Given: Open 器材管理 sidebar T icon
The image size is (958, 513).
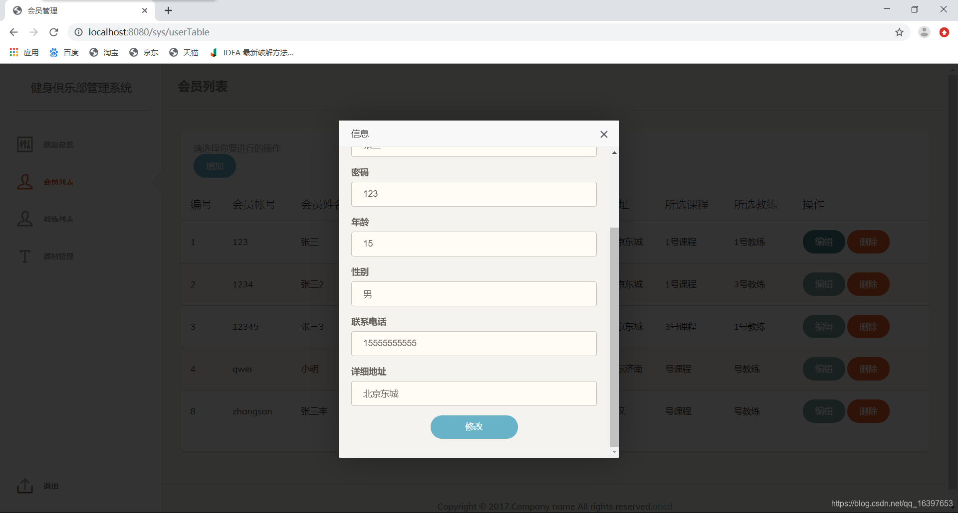Looking at the screenshot, I should click(25, 256).
